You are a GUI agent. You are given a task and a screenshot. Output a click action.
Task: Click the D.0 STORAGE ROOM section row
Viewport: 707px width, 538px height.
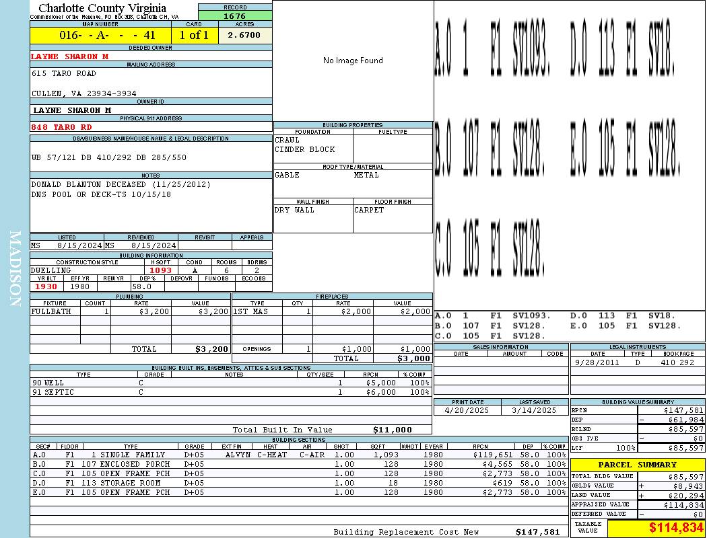coord(299,483)
